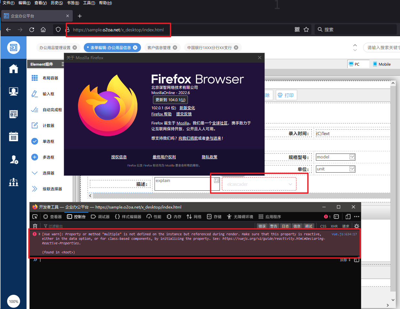This screenshot has width=400, height=309.
Task: Click the down chevron beside search box
Action: [x=355, y=50]
